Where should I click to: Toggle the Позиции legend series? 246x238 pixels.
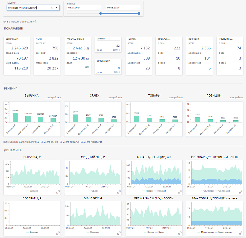click(x=160, y=191)
